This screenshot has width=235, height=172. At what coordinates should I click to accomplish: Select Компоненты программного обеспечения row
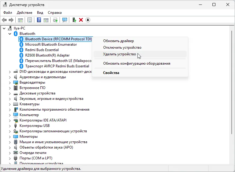pyautogui.click(x=54, y=109)
